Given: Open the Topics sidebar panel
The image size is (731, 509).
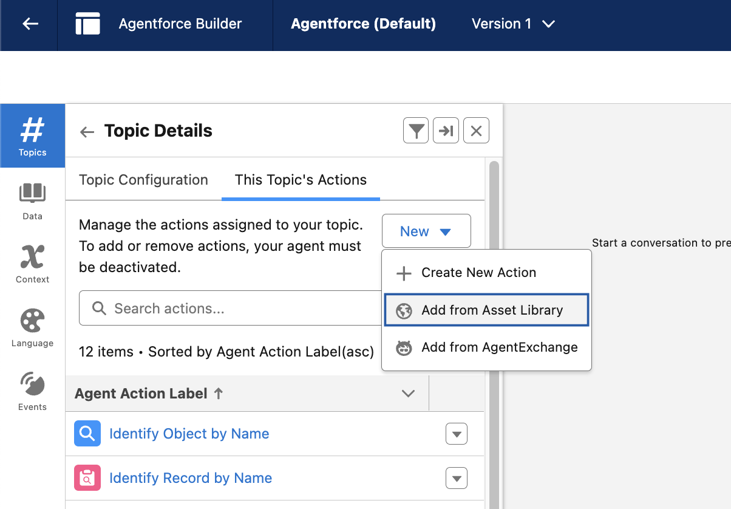Looking at the screenshot, I should click(32, 136).
